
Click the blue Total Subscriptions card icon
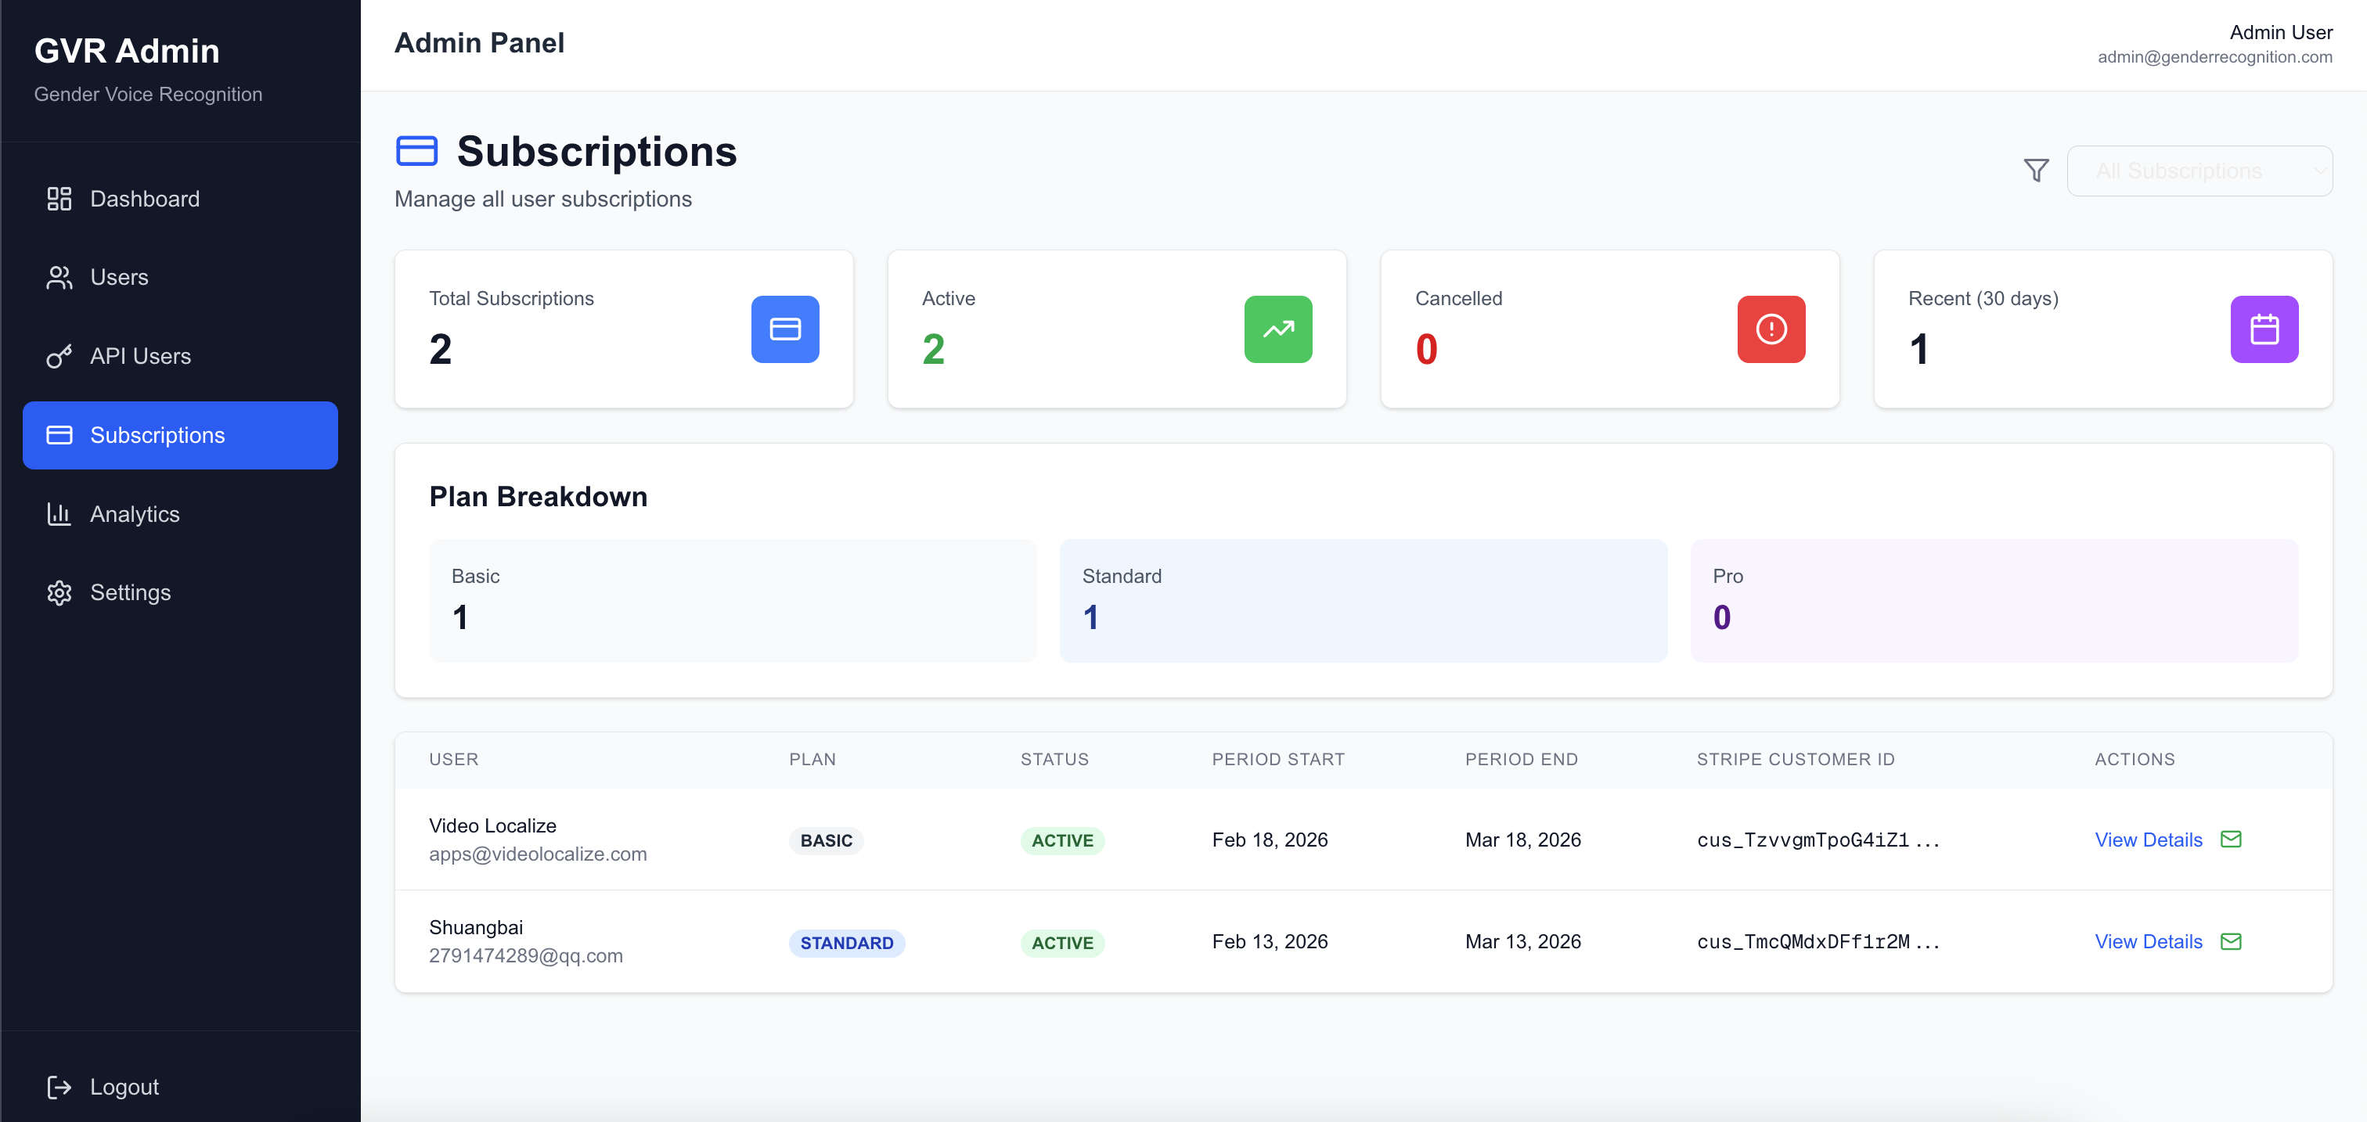785,329
